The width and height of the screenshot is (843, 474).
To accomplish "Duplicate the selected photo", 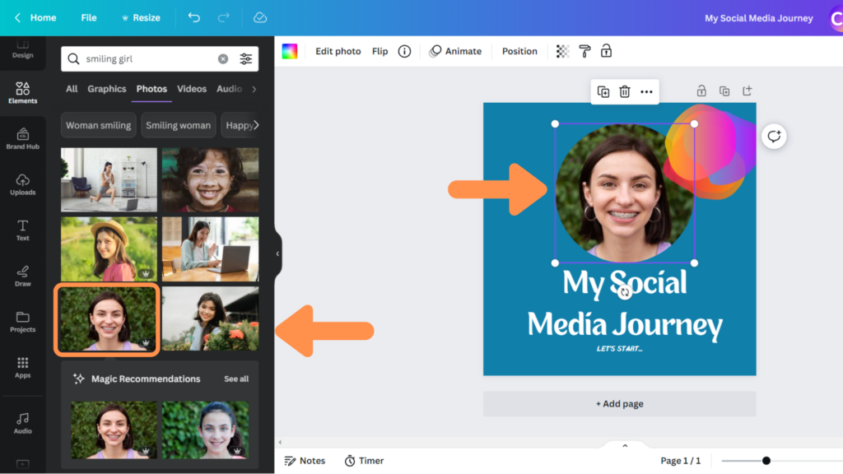I will [x=603, y=92].
